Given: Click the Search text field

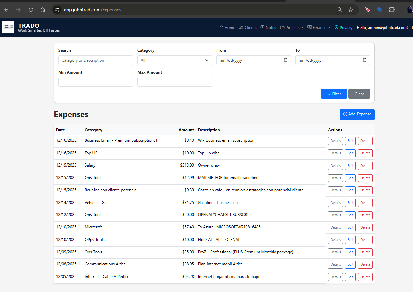Looking at the screenshot, I should [x=96, y=60].
